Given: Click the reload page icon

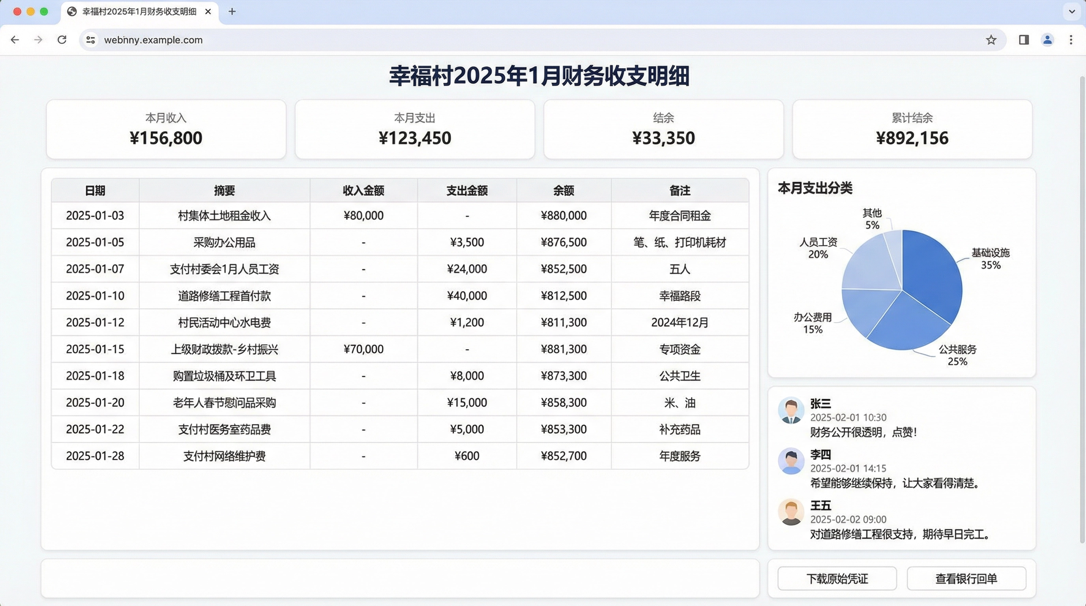Looking at the screenshot, I should (62, 39).
